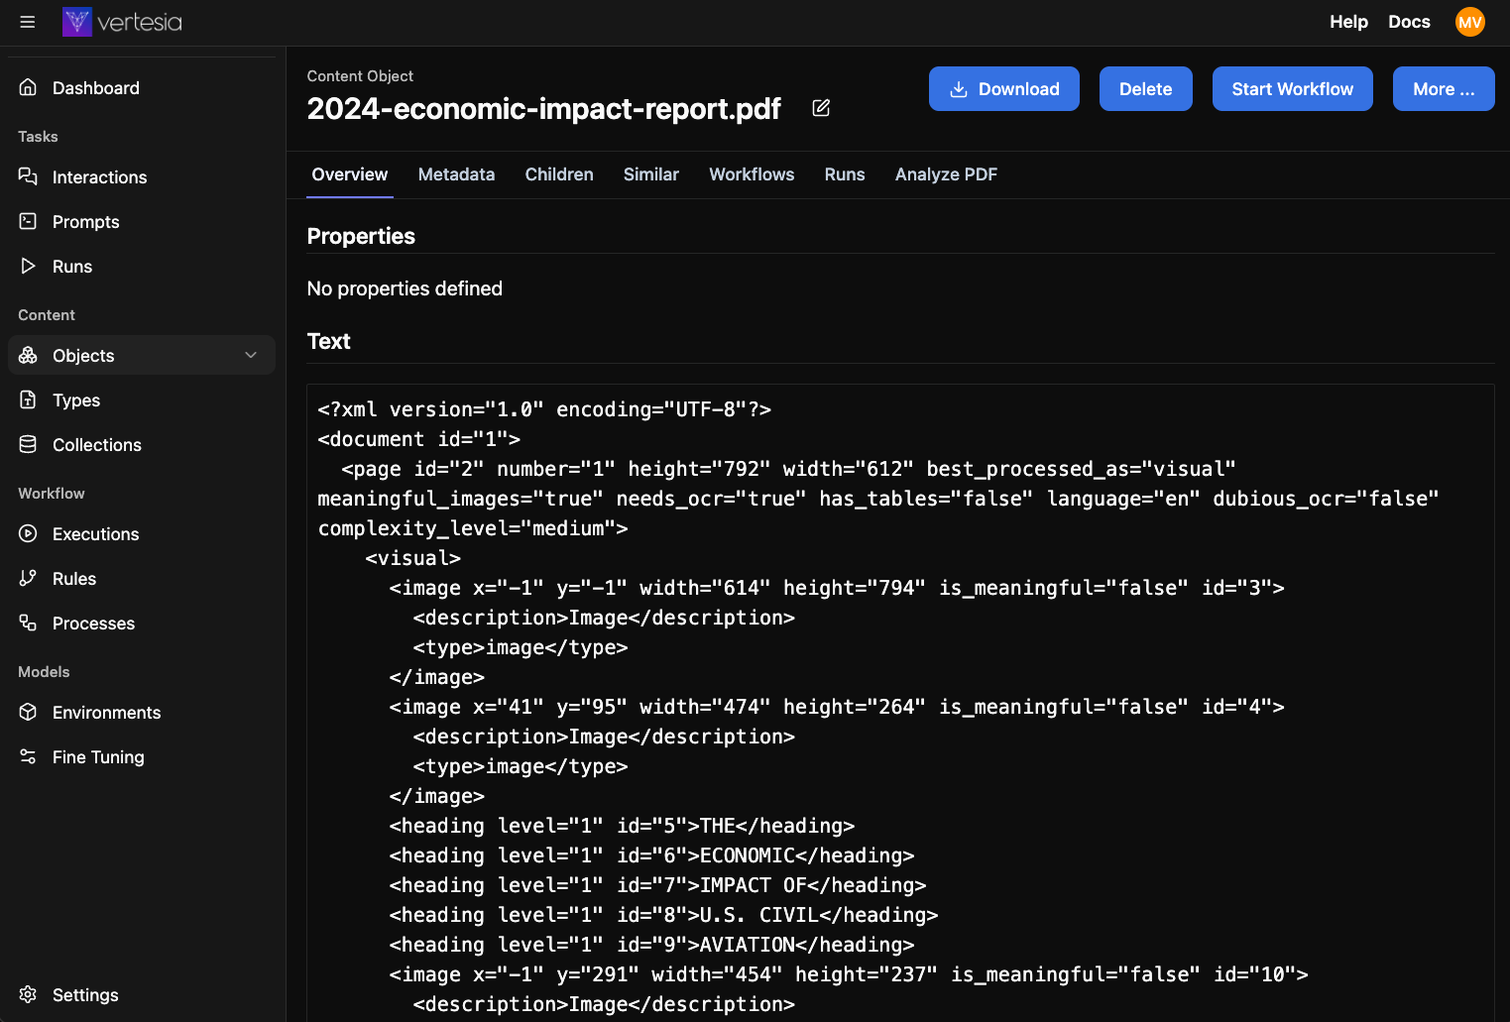Viewport: 1510px width, 1022px height.
Task: Open Rules in sidebar
Action: pos(142,578)
